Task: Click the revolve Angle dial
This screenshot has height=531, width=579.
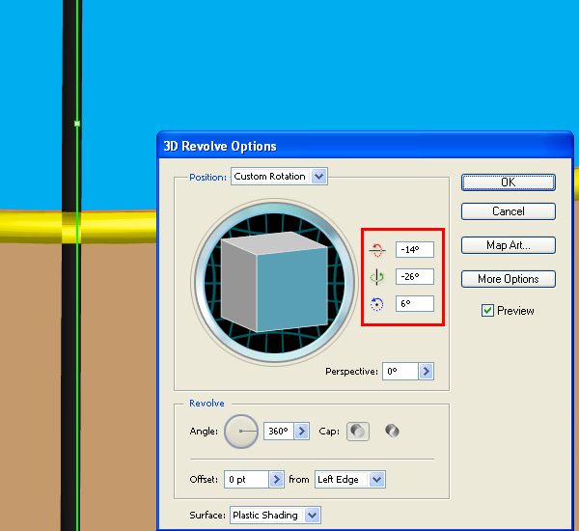Action: pos(241,432)
